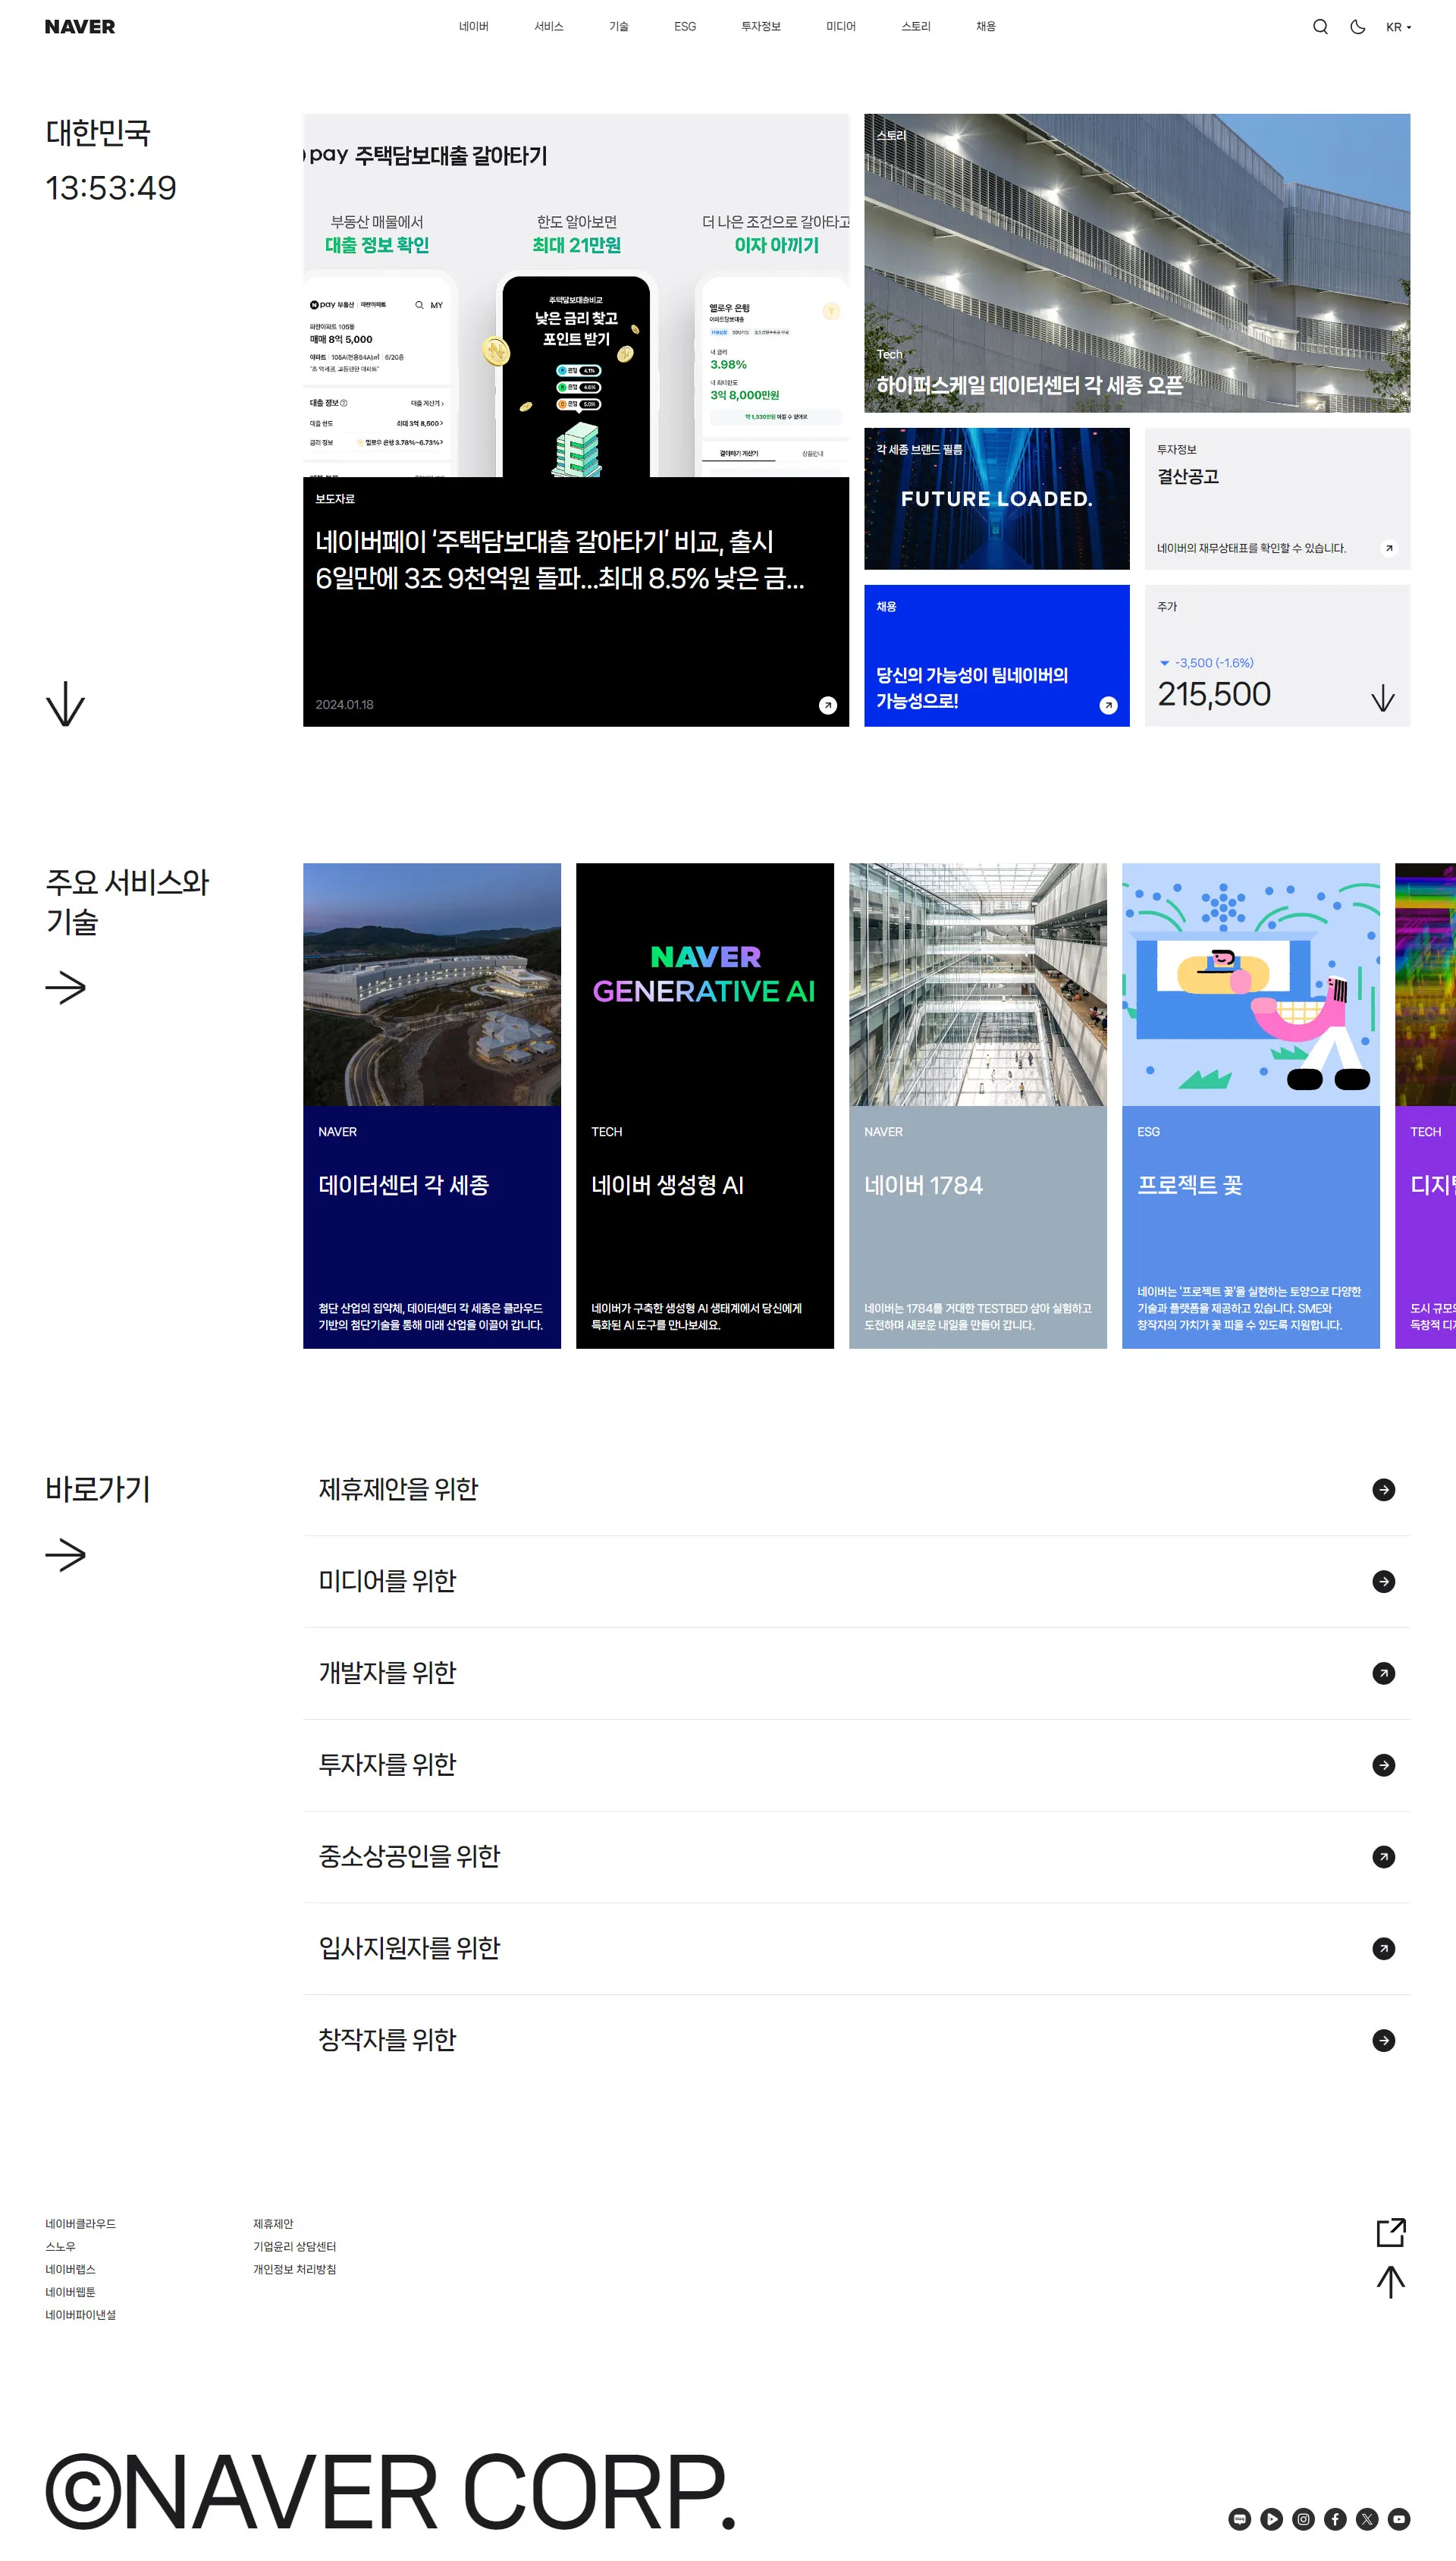1456x2561 pixels.
Task: Open the 네이버파이낸셜 footer link
Action: tap(81, 2316)
